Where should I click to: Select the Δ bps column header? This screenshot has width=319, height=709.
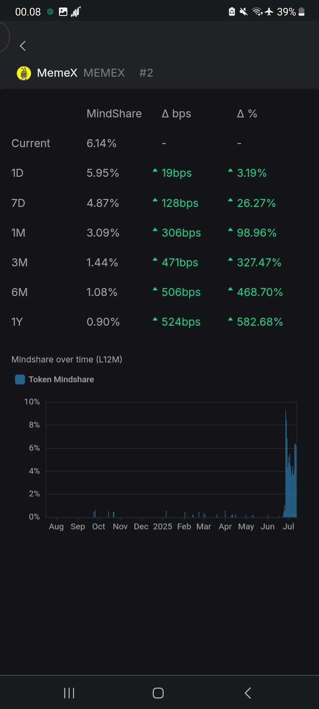pos(176,114)
